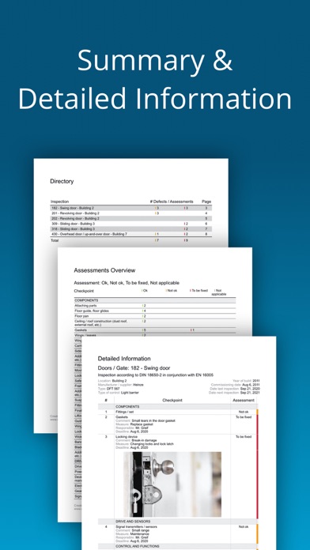Click the 'Inspection' column header in Directory

pos(59,202)
